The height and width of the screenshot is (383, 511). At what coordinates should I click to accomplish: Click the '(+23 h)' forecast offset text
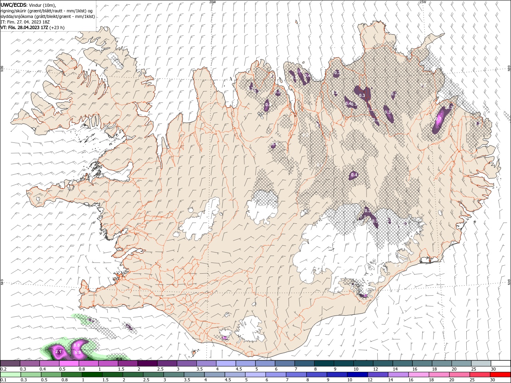(57, 28)
